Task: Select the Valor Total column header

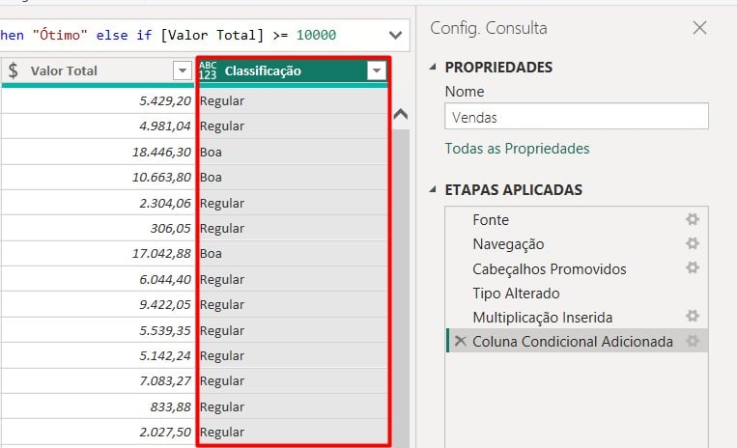Action: pos(98,70)
